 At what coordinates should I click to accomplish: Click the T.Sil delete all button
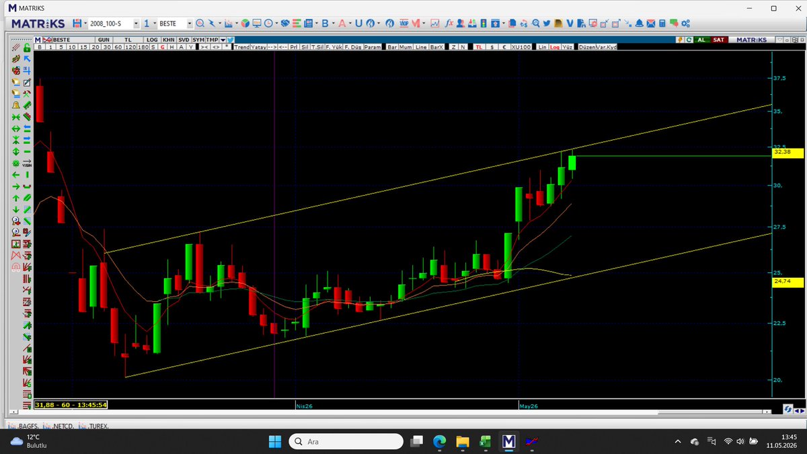point(317,47)
